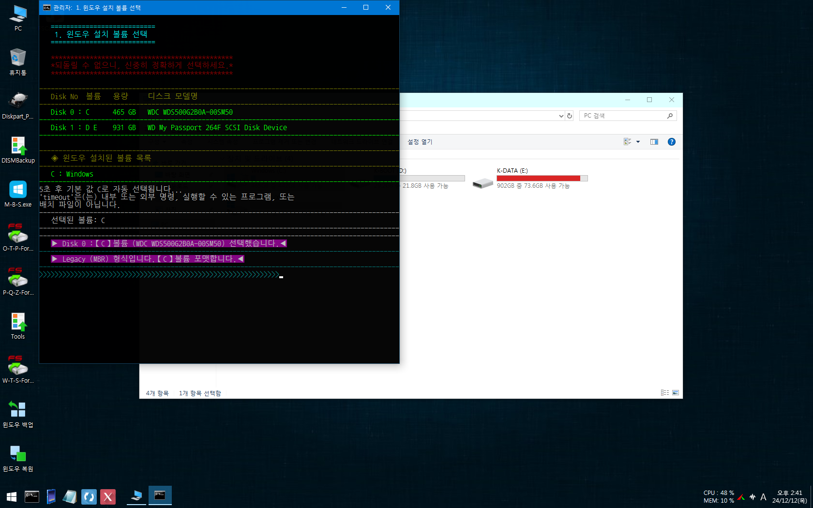Click the blue refresh arrows taskbar icon
The width and height of the screenshot is (813, 508).
point(89,497)
